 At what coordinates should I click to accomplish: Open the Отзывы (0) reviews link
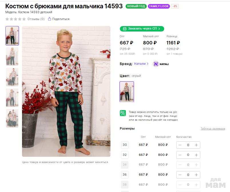[36, 19]
